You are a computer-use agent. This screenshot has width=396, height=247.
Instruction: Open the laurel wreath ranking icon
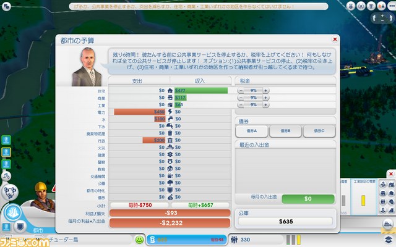click(361, 6)
